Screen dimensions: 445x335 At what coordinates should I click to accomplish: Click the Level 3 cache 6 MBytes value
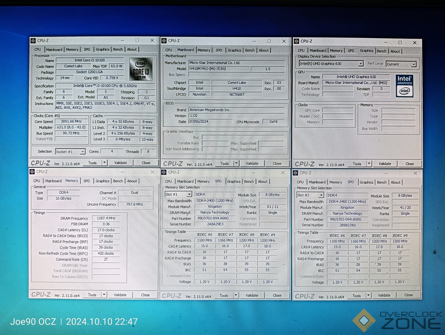pyautogui.click(x=123, y=139)
